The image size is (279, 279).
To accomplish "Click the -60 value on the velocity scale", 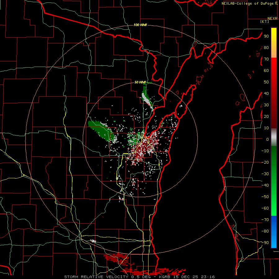I will pyautogui.click(x=265, y=208).
